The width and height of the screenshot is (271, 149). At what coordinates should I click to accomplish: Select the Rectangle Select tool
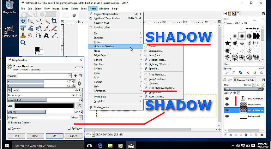pyautogui.click(x=31, y=21)
